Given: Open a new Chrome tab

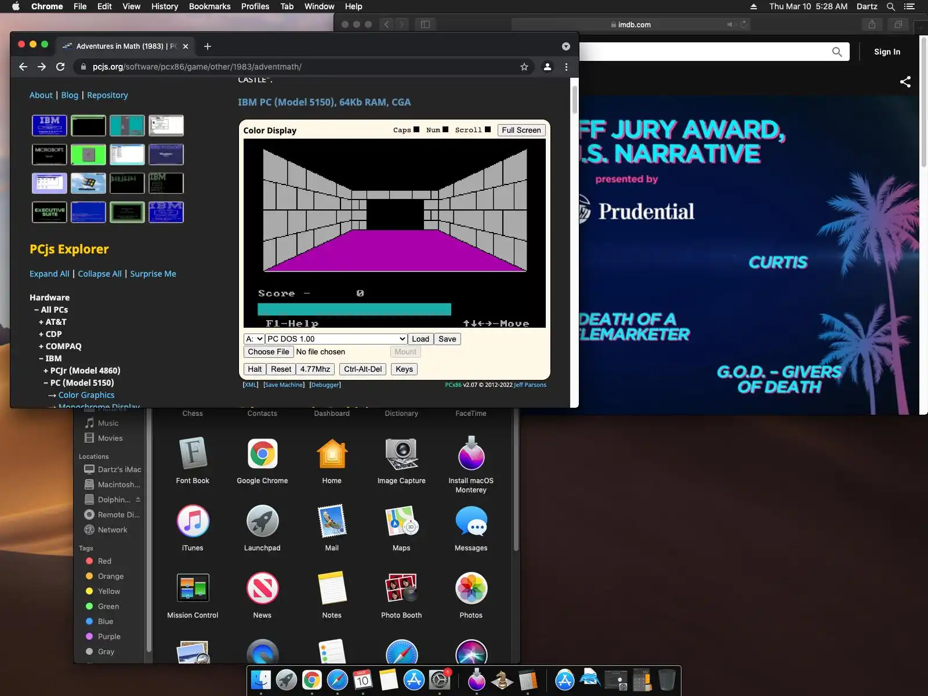Looking at the screenshot, I should tap(208, 46).
